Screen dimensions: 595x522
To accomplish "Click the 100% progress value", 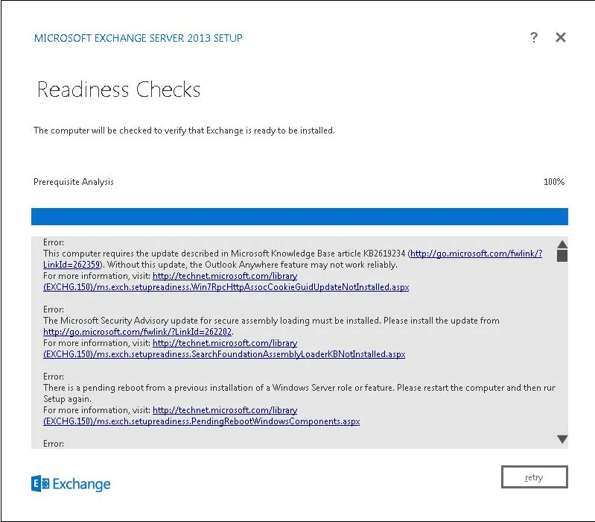I will click(554, 182).
